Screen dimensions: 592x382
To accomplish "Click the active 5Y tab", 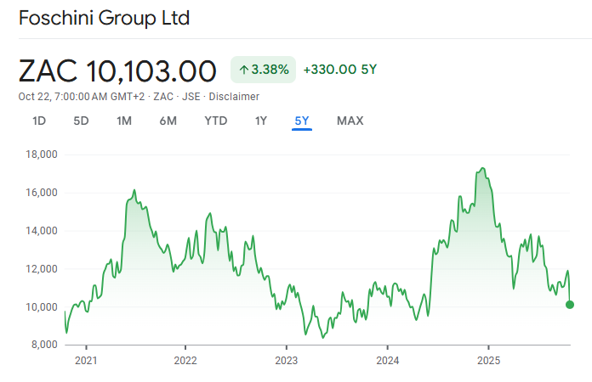I will (x=302, y=121).
